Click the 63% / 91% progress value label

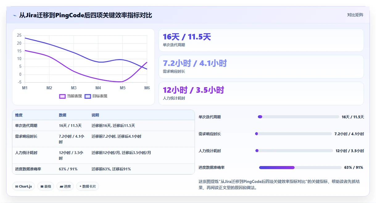pos(353,168)
